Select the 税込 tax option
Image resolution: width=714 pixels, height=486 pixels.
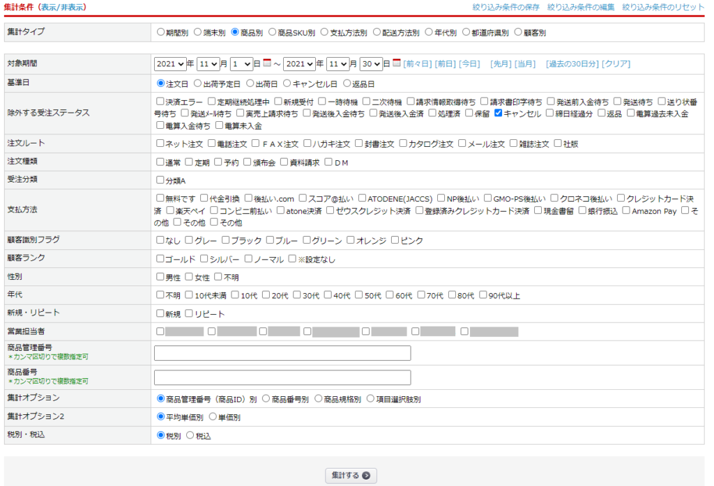click(190, 436)
